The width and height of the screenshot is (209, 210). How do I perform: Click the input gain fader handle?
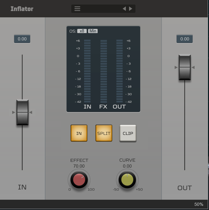[22, 112]
